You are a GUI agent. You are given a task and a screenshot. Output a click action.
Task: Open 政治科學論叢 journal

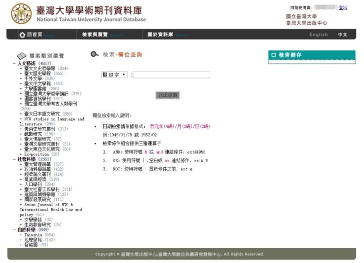tap(37, 169)
